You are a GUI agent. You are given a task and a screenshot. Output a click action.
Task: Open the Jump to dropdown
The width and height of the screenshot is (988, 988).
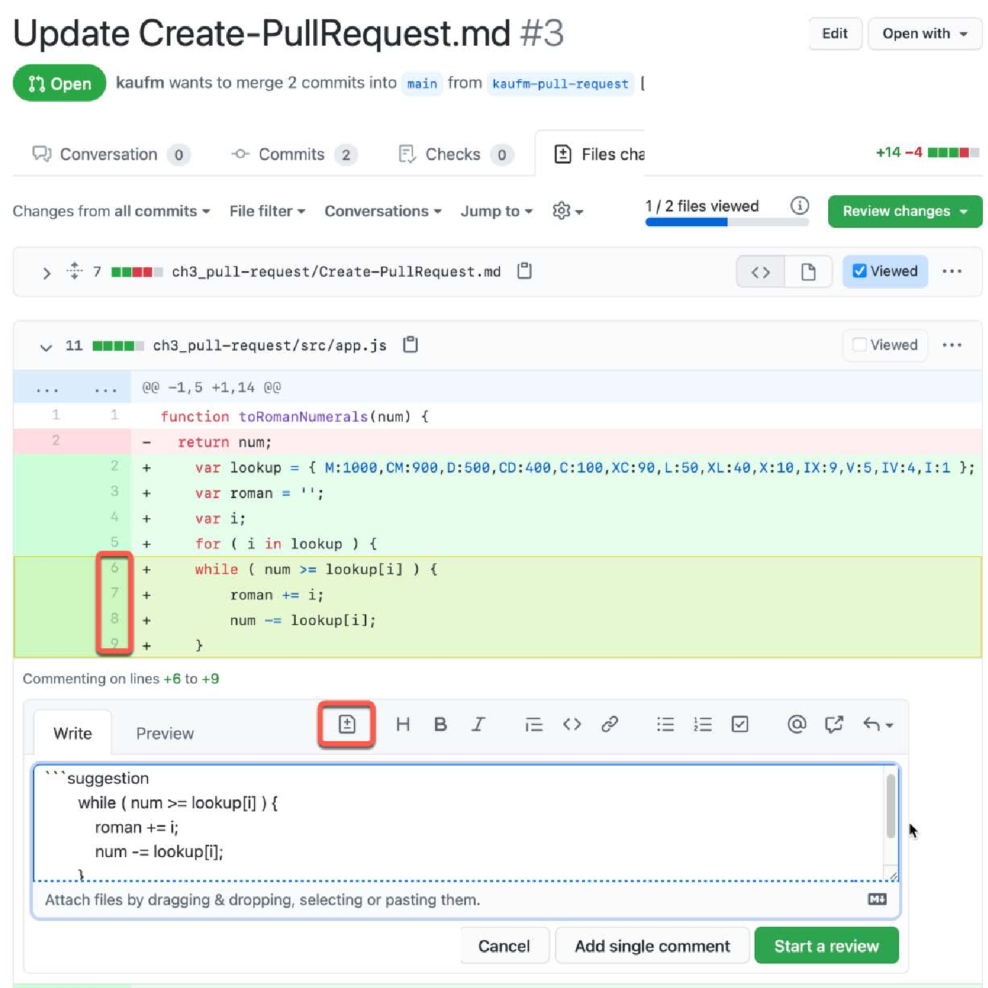[496, 211]
